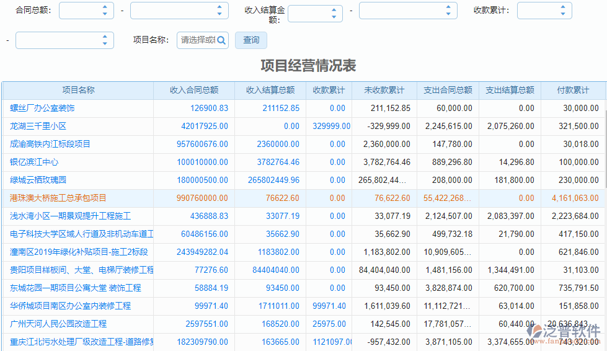Click the table vertical scrollbar
The width and height of the screenshot is (607, 351).
605,149
